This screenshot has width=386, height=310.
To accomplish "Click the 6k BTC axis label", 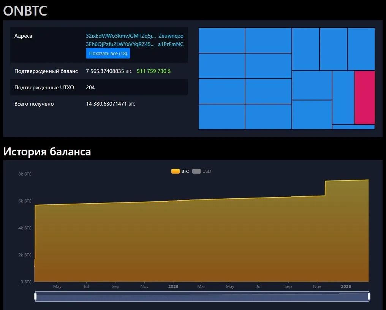I will coord(25,201).
